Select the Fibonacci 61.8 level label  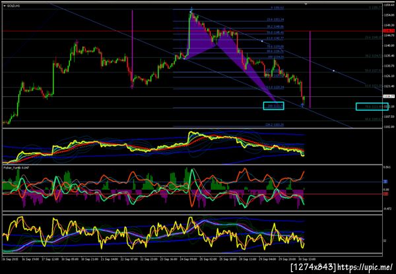275,38
